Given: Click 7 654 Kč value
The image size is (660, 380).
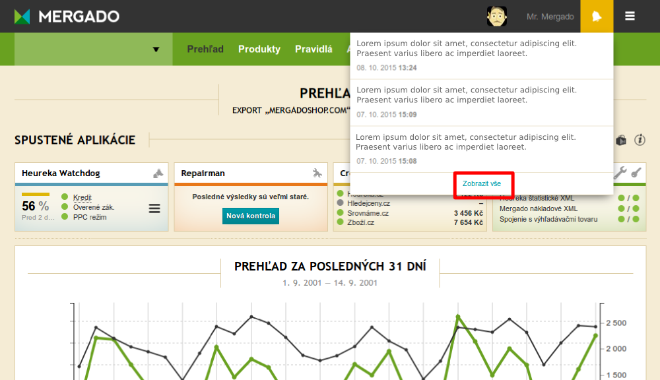Looking at the screenshot, I should point(469,222).
